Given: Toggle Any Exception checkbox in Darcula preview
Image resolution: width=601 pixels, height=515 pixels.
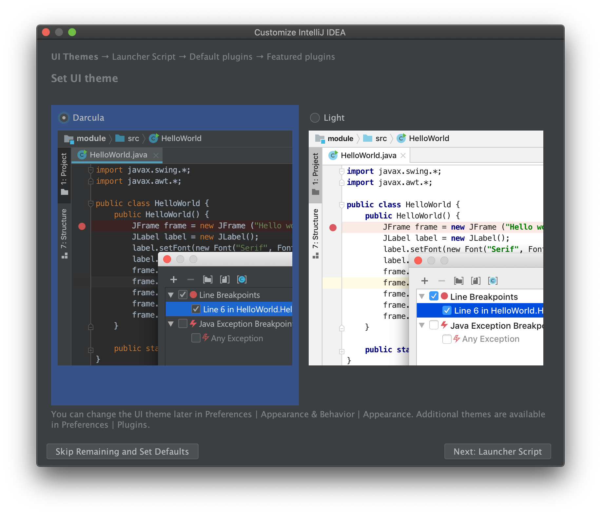Looking at the screenshot, I should click(196, 338).
